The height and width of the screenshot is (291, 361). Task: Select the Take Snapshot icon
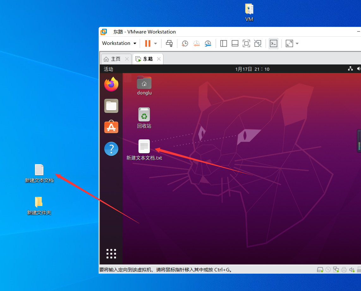(185, 43)
